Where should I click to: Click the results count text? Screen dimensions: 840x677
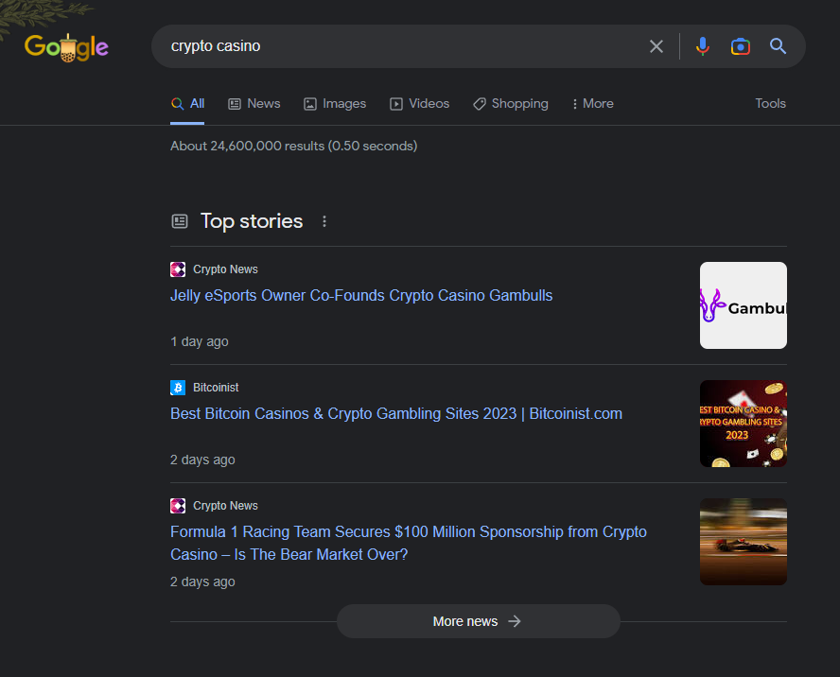293,146
